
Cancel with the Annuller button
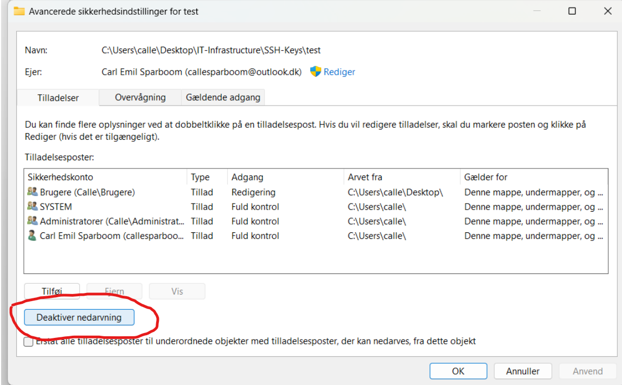pyautogui.click(x=522, y=371)
